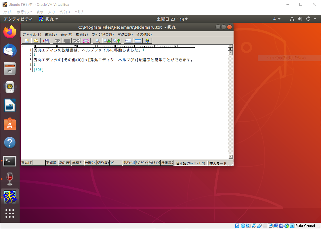Show applications grid in dock
321x229 pixels.
point(10,213)
